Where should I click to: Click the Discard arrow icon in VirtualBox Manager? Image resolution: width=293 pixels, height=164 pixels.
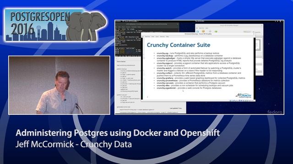point(210,31)
